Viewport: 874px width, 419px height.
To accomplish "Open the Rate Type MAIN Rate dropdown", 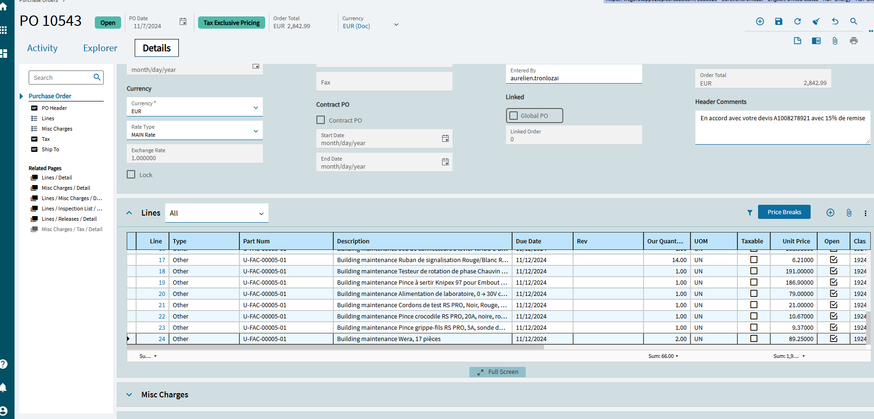I will pyautogui.click(x=195, y=131).
